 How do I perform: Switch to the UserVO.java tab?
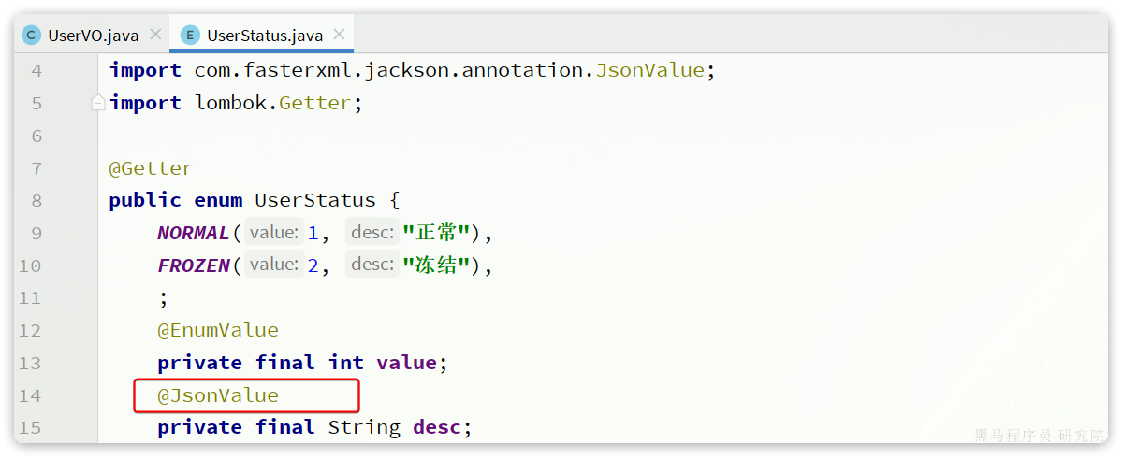(93, 35)
